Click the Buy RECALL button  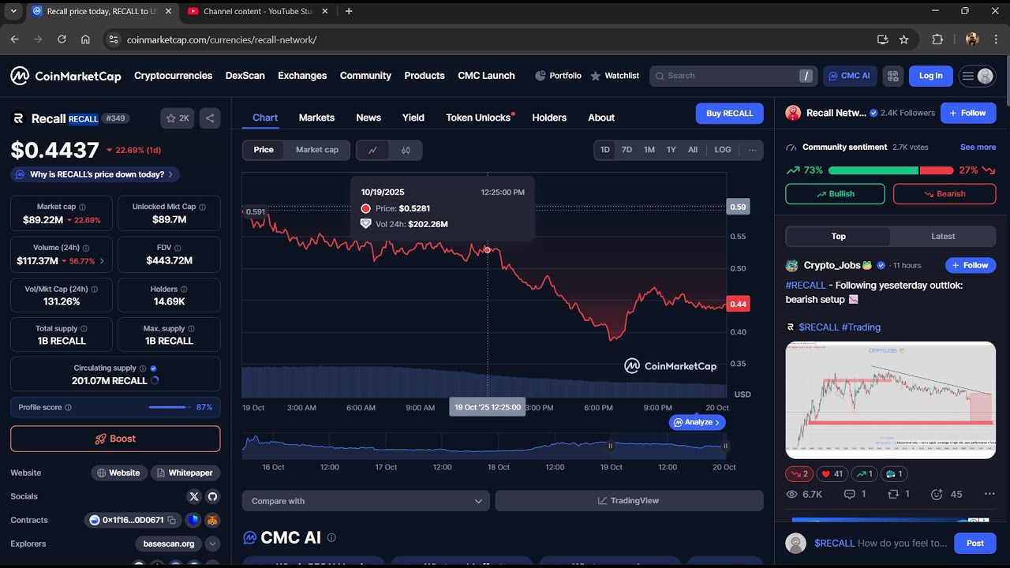pyautogui.click(x=729, y=114)
